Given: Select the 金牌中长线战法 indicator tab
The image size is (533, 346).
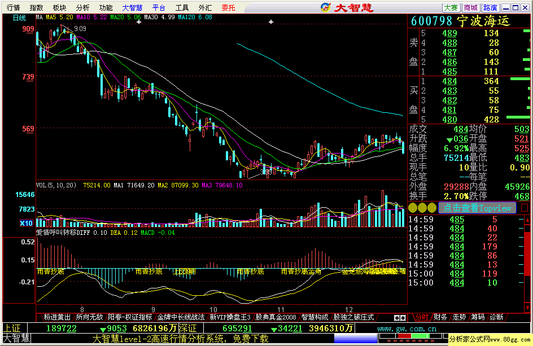Looking at the screenshot, I should 181,317.
